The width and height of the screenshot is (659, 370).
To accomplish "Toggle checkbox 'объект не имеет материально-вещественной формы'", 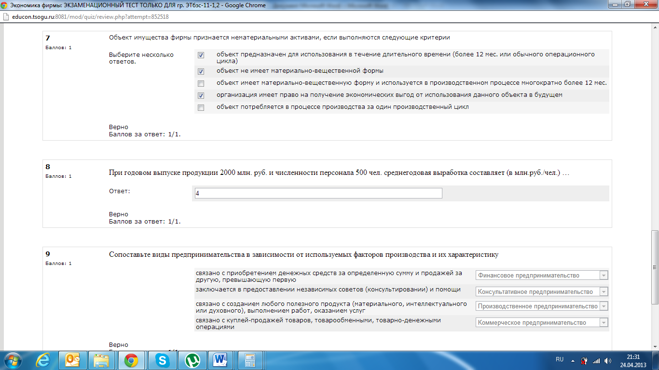I will 201,71.
